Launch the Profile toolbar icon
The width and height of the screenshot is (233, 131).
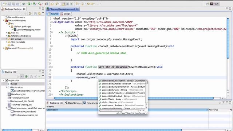tap(34, 4)
